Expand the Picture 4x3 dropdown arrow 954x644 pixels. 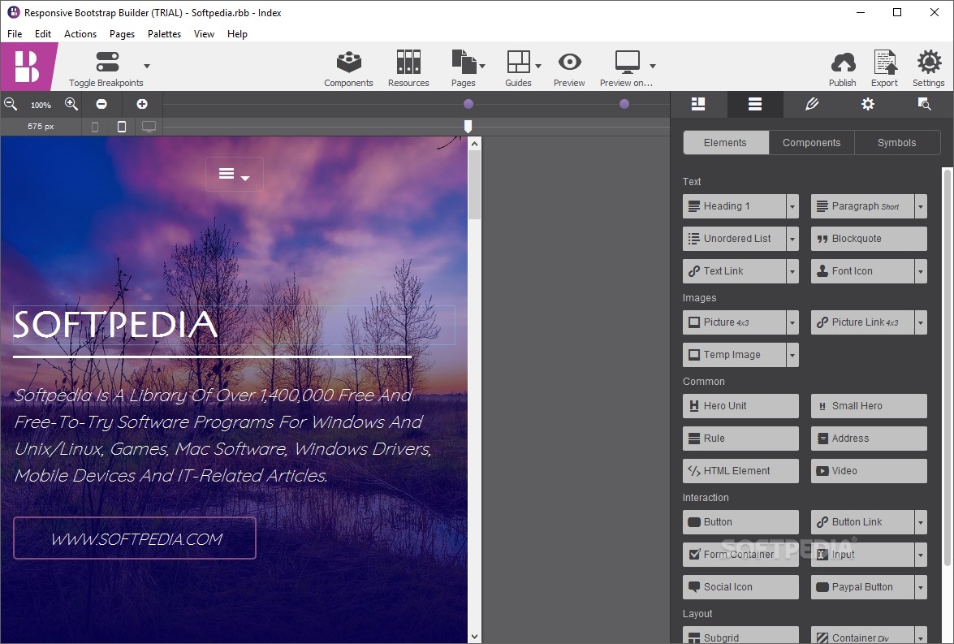click(792, 322)
